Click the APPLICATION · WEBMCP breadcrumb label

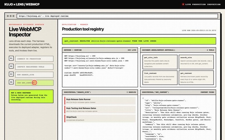pos(75,24)
